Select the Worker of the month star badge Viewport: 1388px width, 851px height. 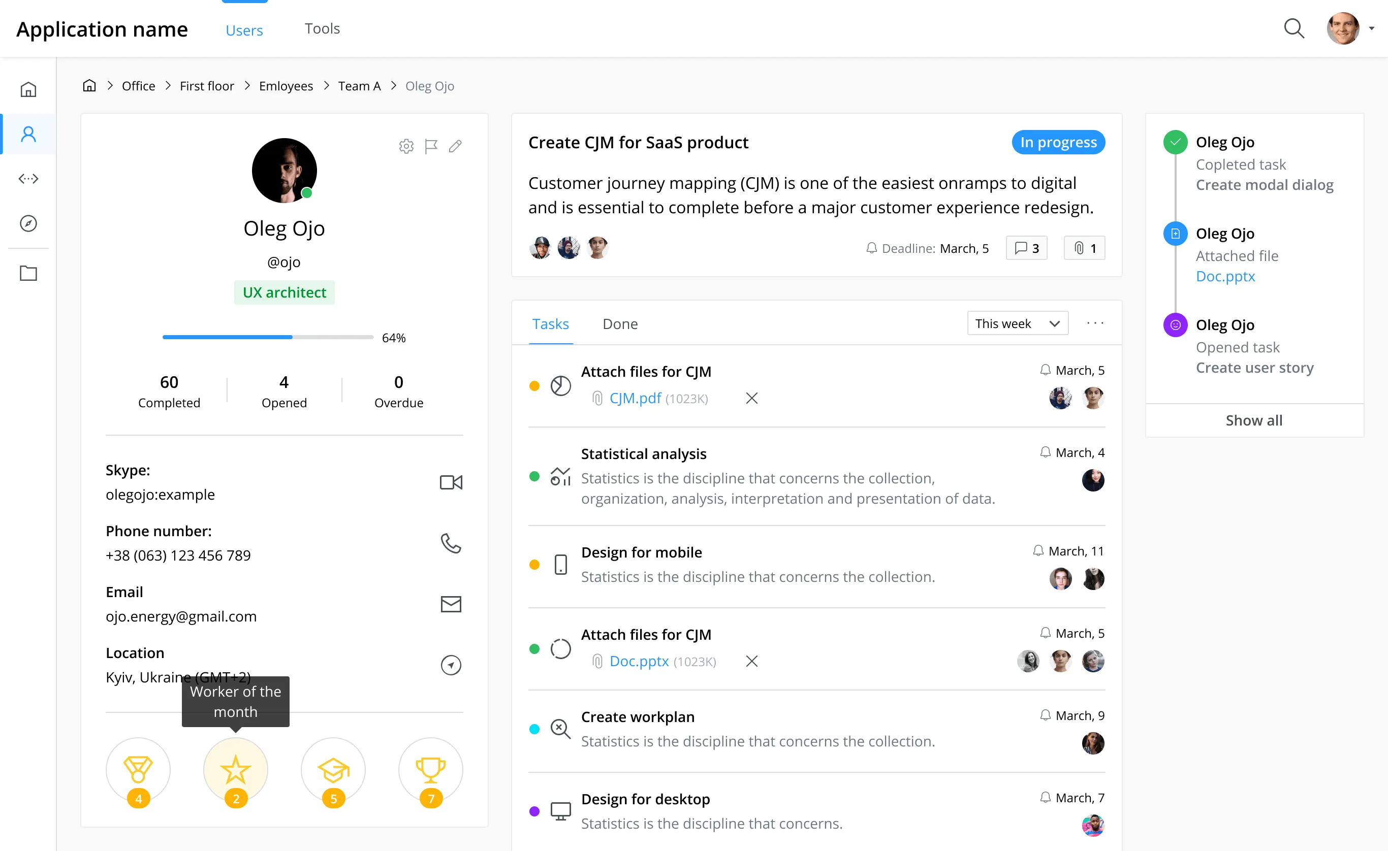click(235, 769)
